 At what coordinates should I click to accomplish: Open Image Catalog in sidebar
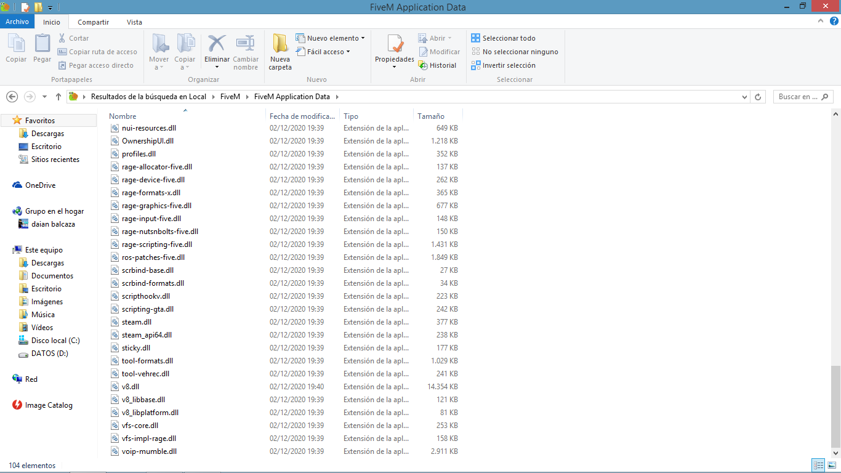pos(49,405)
